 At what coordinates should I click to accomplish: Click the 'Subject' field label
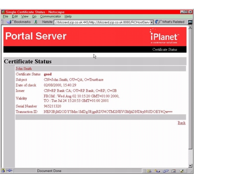pyautogui.click(x=21, y=80)
